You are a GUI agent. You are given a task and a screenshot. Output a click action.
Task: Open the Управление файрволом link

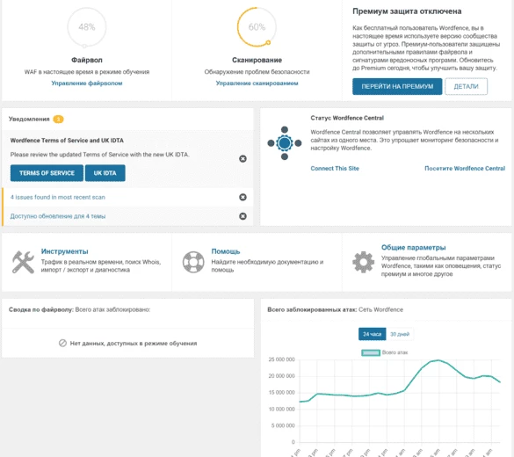point(87,83)
